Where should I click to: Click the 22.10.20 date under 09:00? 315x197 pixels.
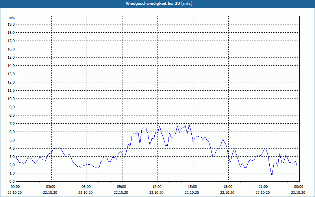(121, 193)
